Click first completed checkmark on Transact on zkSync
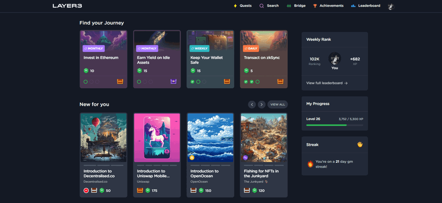The height and width of the screenshot is (203, 442). (246, 82)
